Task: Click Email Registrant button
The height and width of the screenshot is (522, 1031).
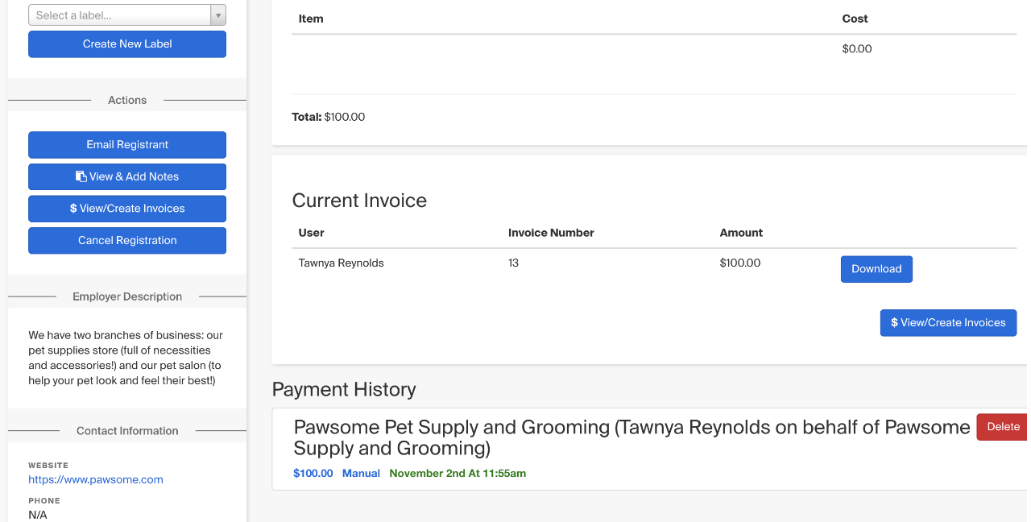Action: pos(127,145)
